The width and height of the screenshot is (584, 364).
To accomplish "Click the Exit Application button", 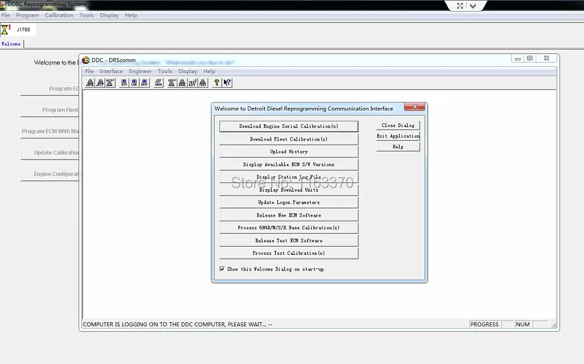I will tap(398, 136).
